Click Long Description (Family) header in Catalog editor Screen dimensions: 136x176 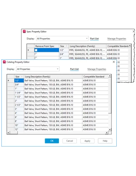(x=53, y=77)
